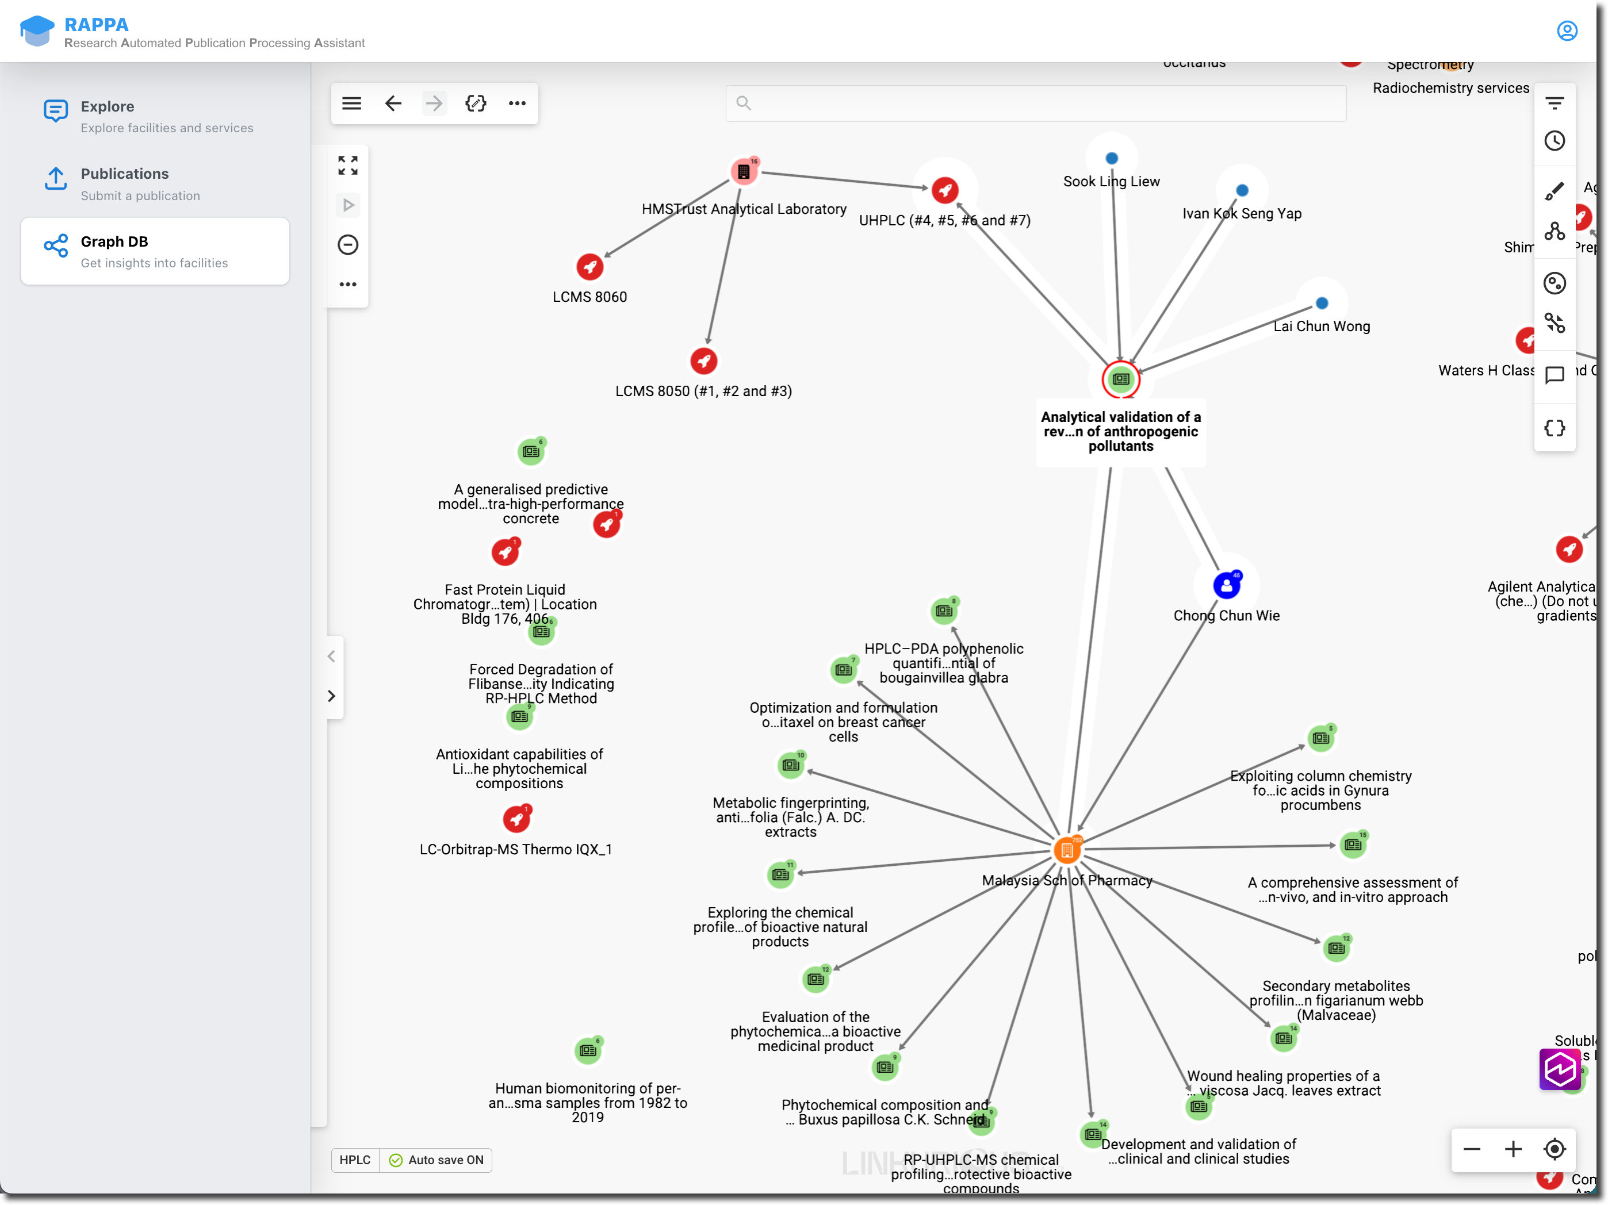Toggle Auto save OFF at the bottom
This screenshot has height=1205, width=1608.
pos(435,1160)
